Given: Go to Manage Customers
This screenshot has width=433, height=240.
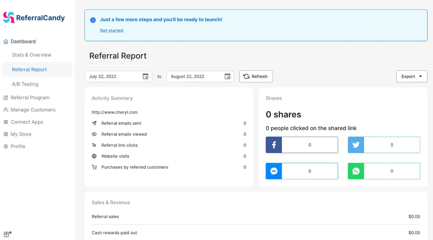Looking at the screenshot, I should point(33,110).
